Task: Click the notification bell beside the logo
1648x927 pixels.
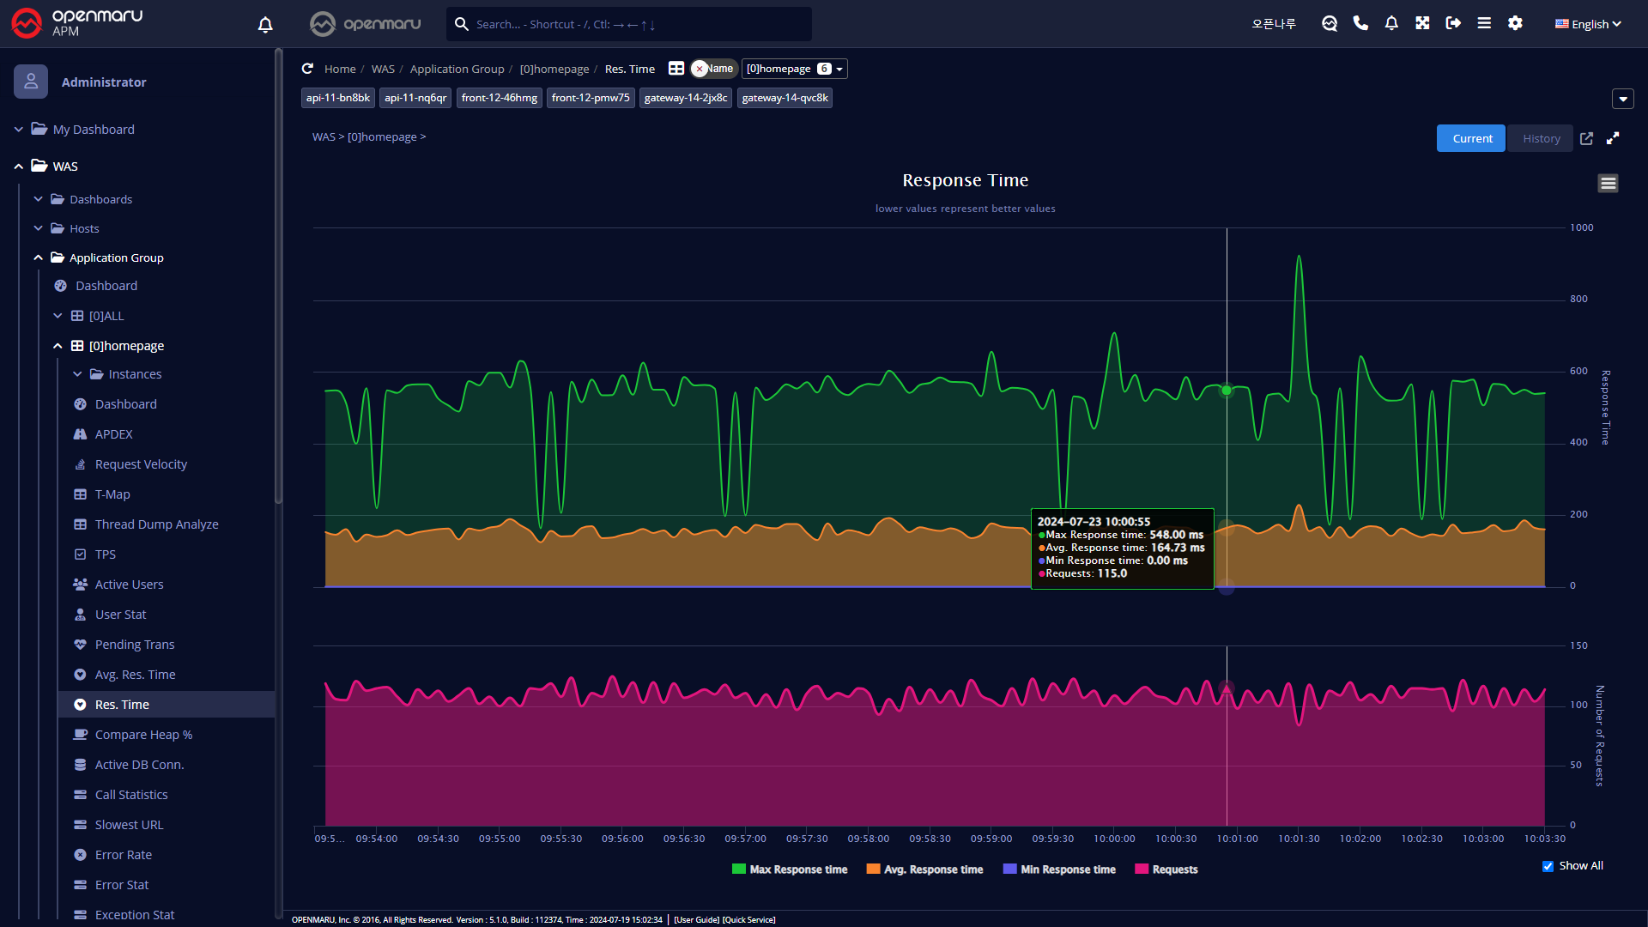Action: pyautogui.click(x=265, y=24)
